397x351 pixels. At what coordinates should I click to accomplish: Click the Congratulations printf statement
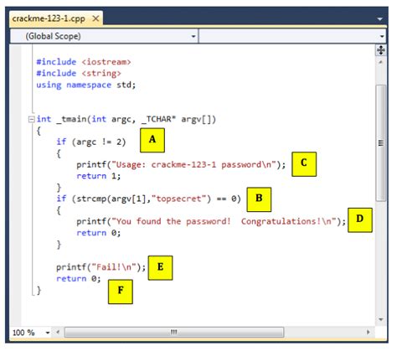pyautogui.click(x=211, y=221)
